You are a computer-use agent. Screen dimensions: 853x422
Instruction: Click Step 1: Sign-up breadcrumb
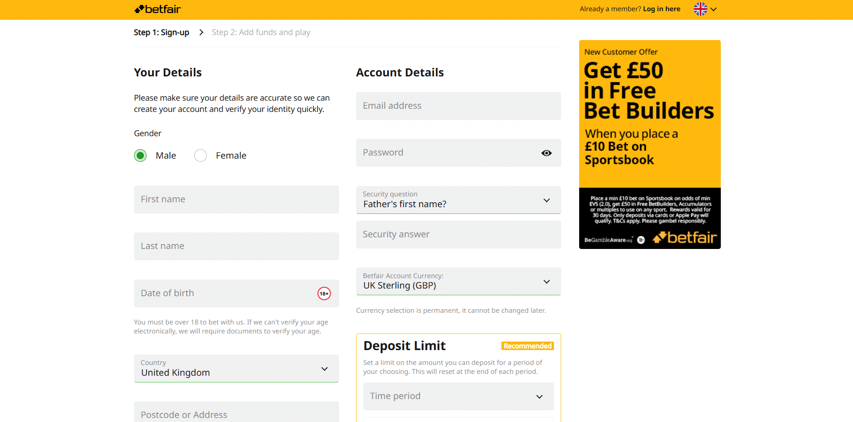(x=161, y=32)
